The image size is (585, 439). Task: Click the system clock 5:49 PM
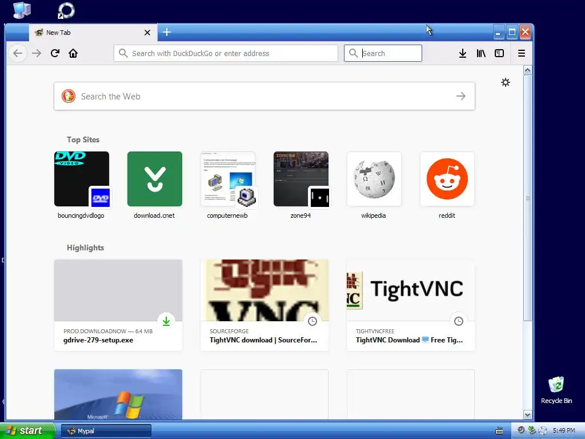point(564,430)
